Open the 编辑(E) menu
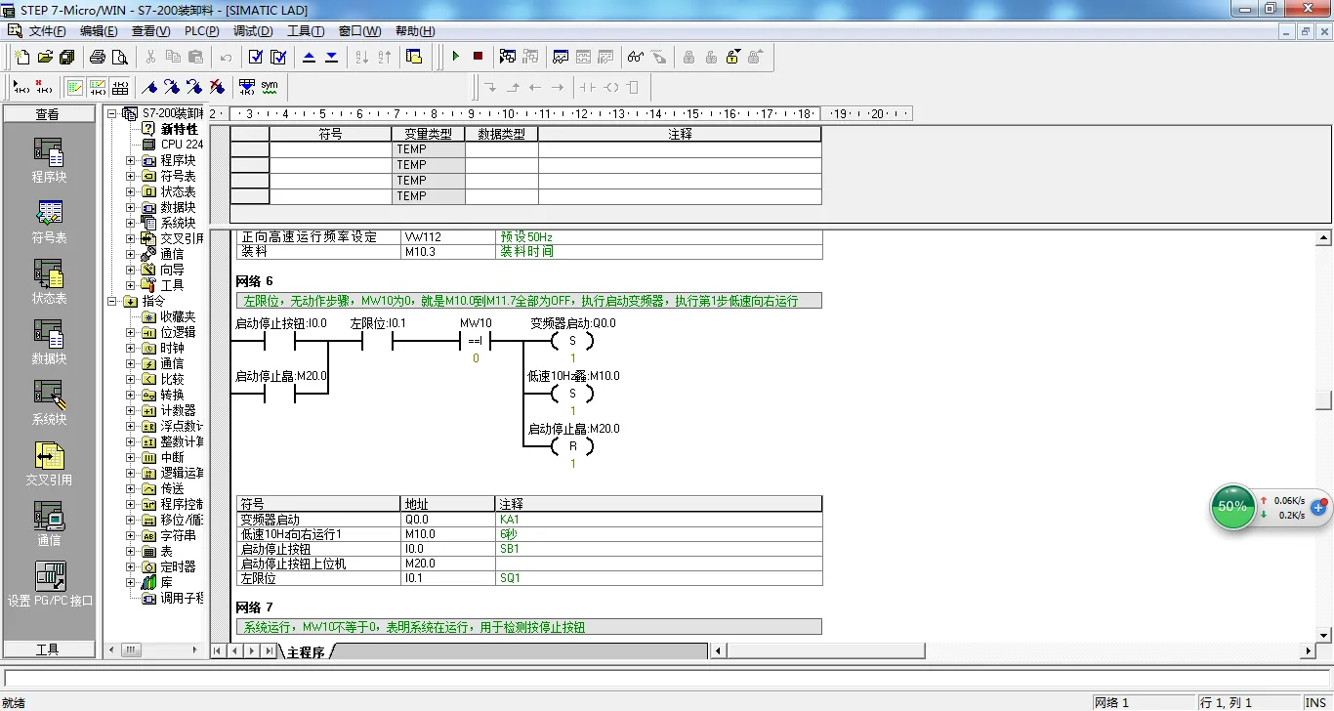This screenshot has height=711, width=1334. [x=99, y=31]
